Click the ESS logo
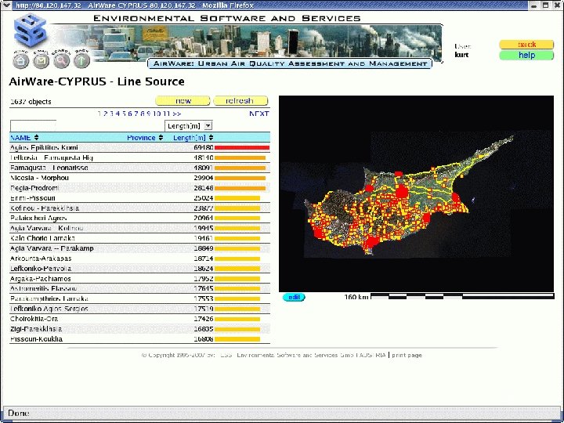Image resolution: width=564 pixels, height=423 pixels. click(x=31, y=31)
